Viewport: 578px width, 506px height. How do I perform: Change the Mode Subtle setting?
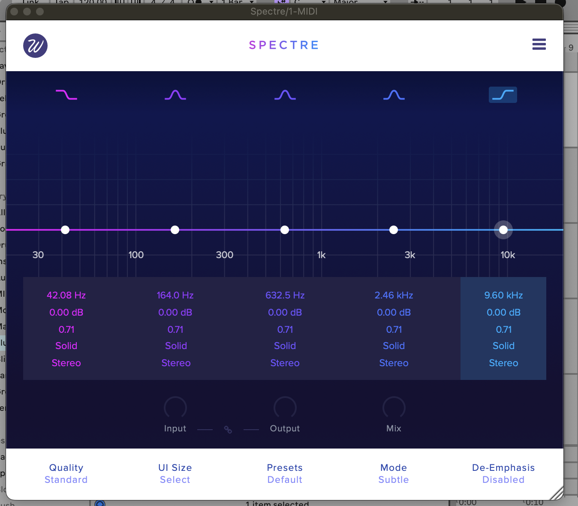[394, 479]
